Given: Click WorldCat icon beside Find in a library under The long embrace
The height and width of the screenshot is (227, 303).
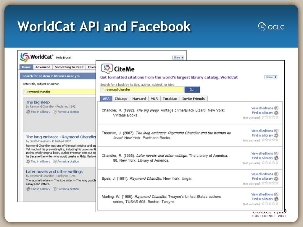Looking at the screenshot, I should click(28, 161).
